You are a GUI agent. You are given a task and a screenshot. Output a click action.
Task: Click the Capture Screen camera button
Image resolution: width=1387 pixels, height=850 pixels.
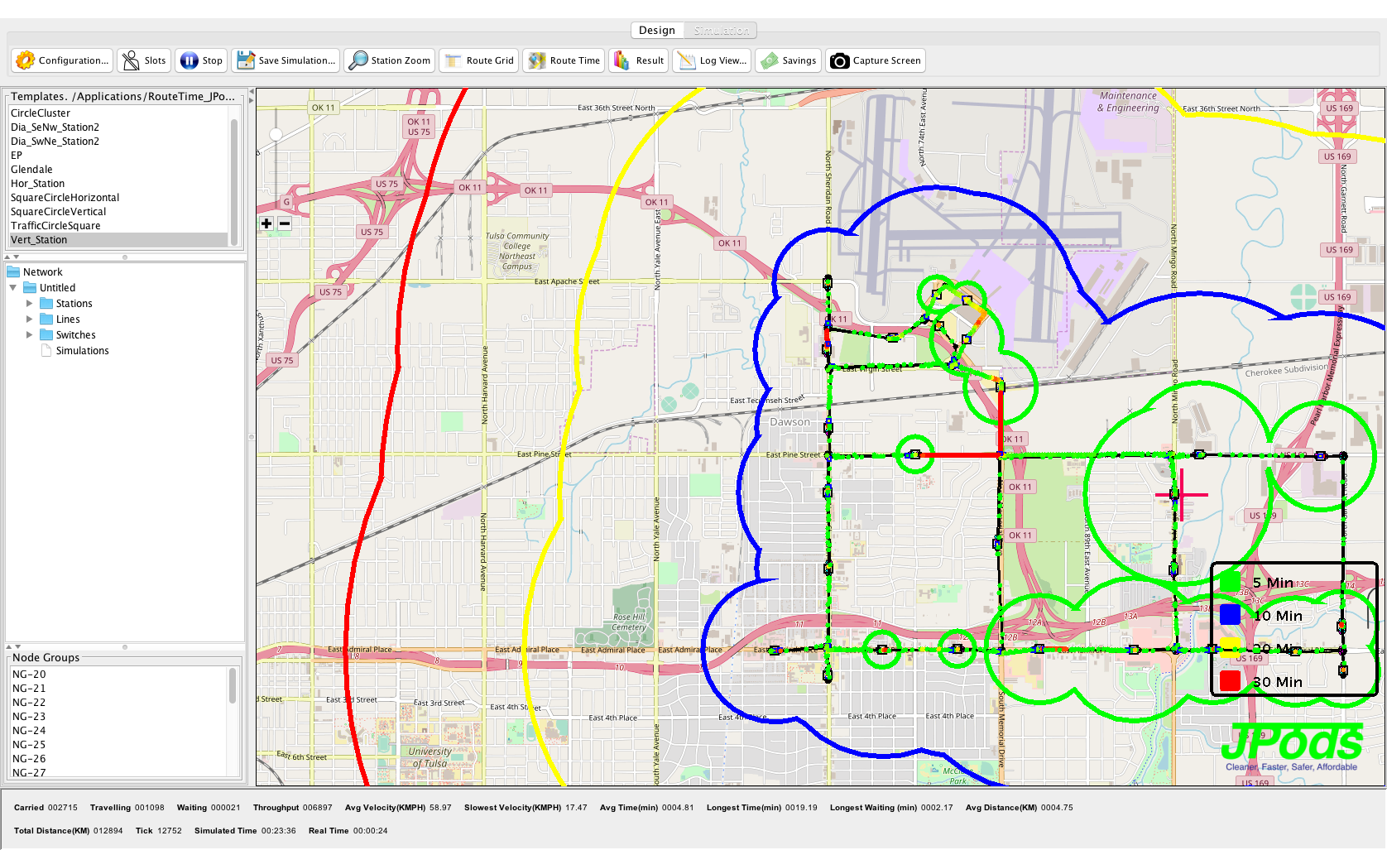(839, 60)
